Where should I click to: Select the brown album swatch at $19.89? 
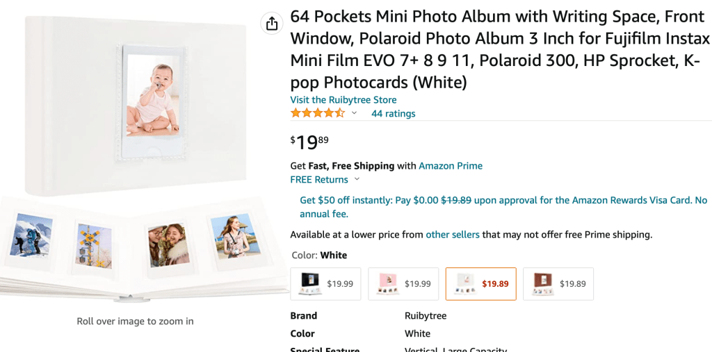tap(558, 284)
